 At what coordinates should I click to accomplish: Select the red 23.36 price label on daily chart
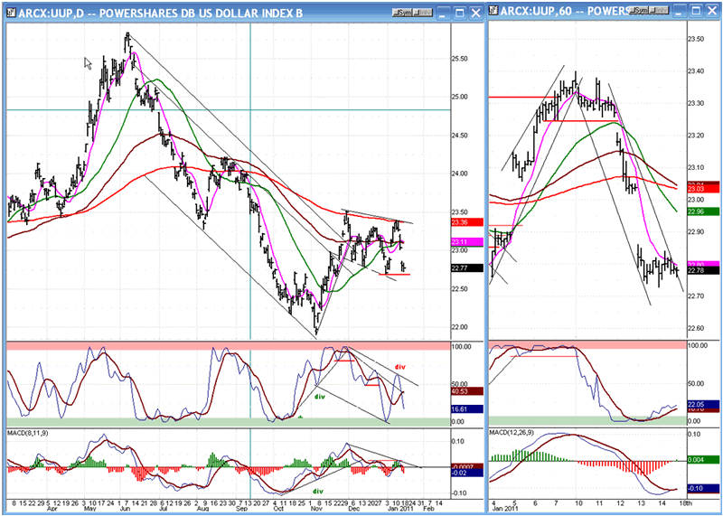(468, 222)
